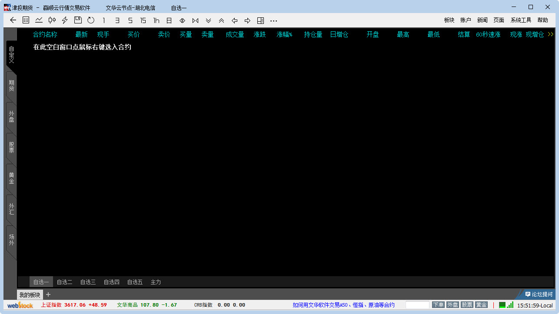Screen dimensions: 559x314
Task: Open the candlestick K-line chart icon
Action: pos(52,20)
